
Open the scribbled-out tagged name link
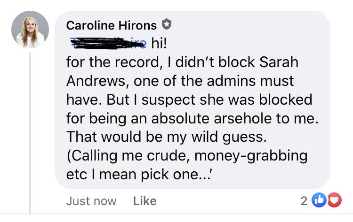(109, 43)
